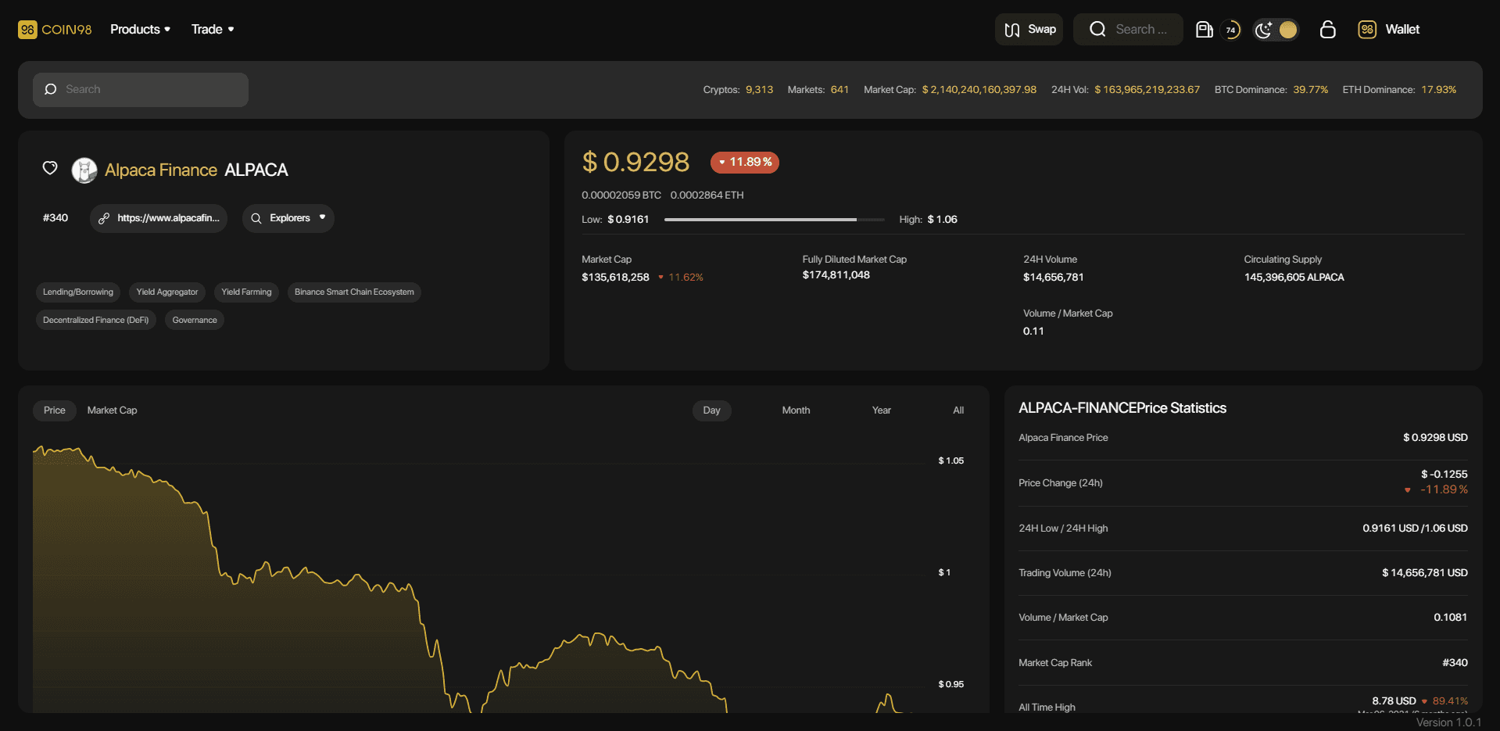
Task: Click the Markets count 641
Action: [839, 90]
